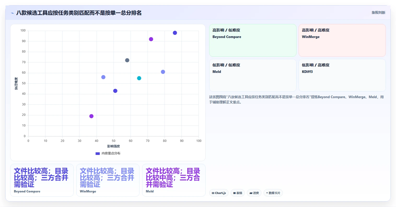
Task: Click the 低影响 / 高难度 quadrant heading
Action: [x=316, y=65]
